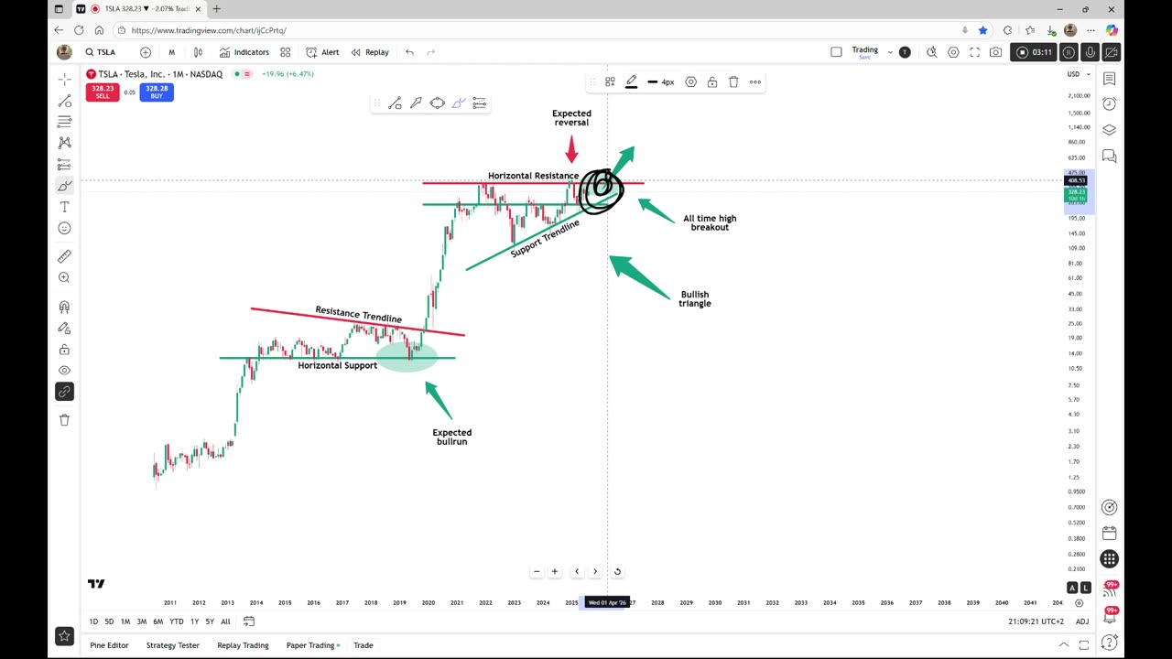1172x659 pixels.
Task: Toggle magnet mode
Action: click(x=64, y=308)
